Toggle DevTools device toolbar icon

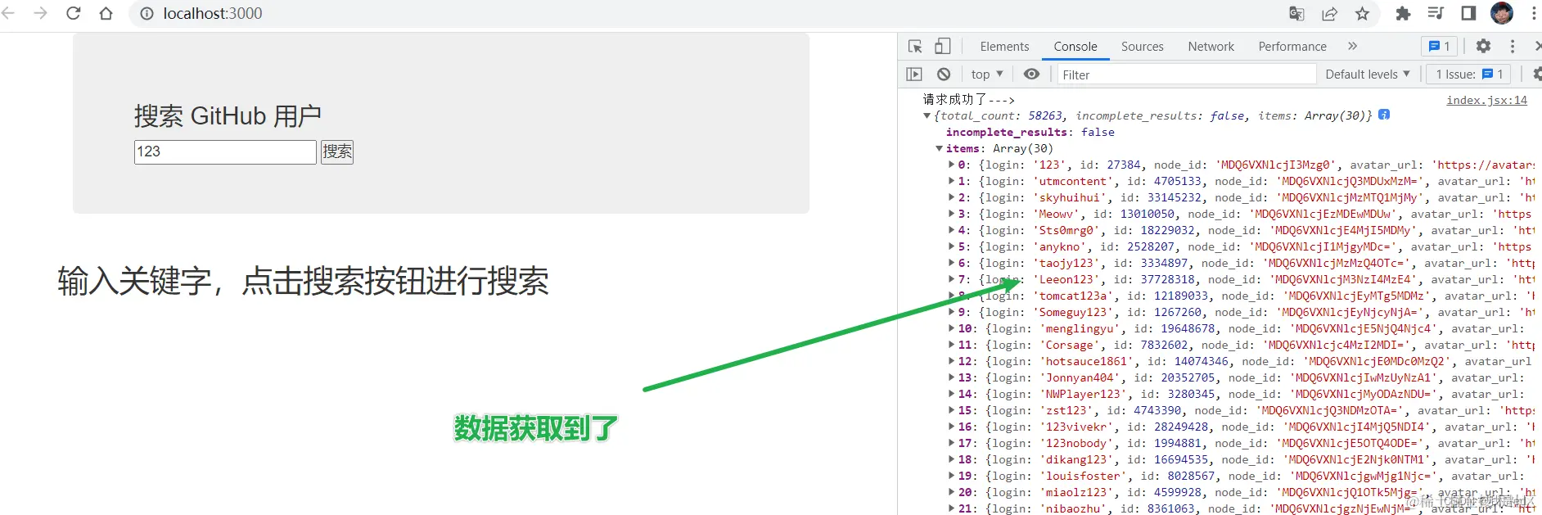tap(943, 46)
